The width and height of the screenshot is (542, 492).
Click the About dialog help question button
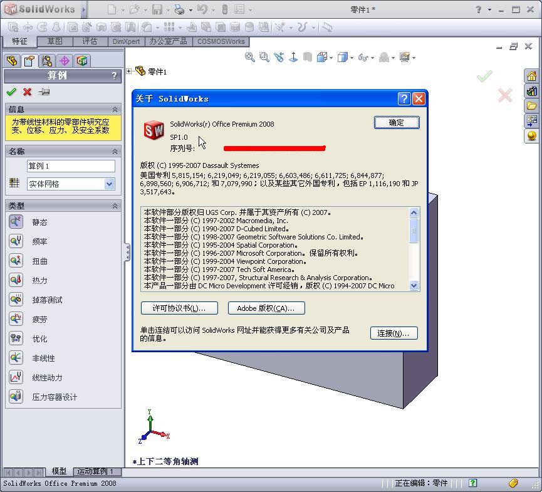(404, 99)
